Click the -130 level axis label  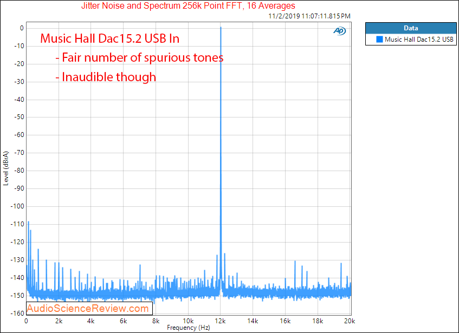pos(17,260)
